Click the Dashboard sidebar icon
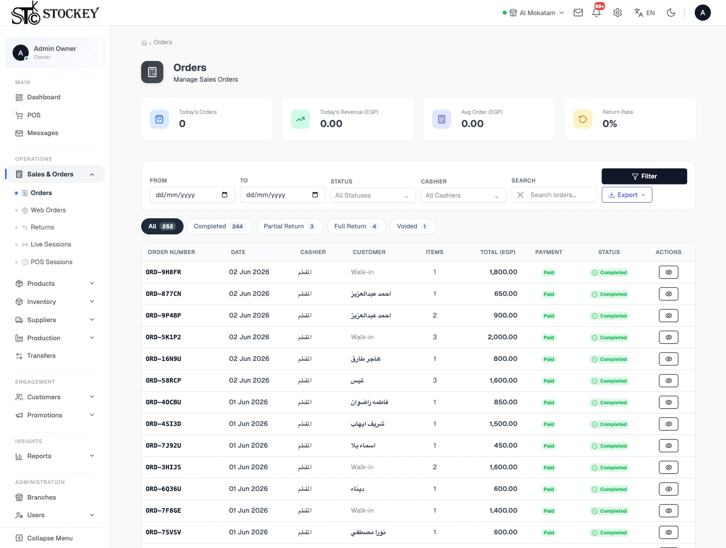This screenshot has width=726, height=548. pos(19,97)
